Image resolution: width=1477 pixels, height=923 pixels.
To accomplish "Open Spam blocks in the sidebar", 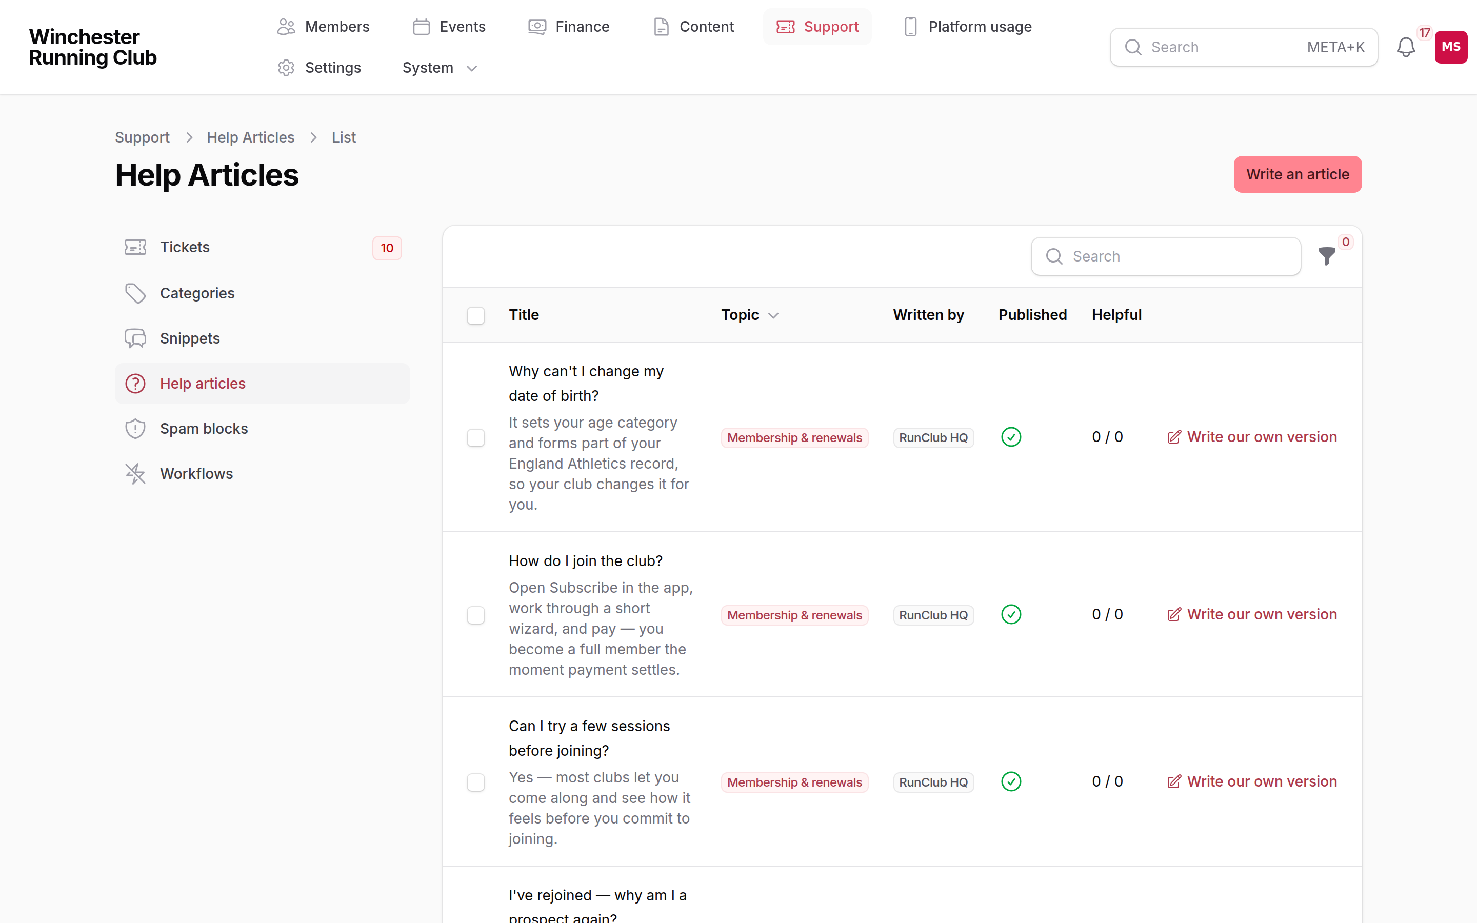I will (x=263, y=429).
